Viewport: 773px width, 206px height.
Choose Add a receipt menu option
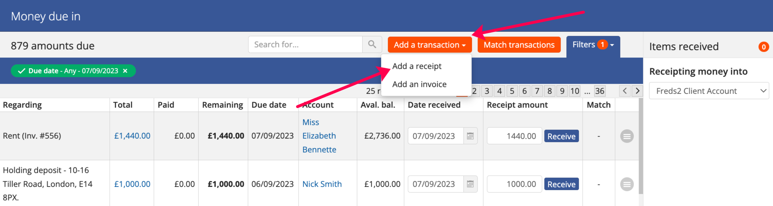(x=417, y=66)
